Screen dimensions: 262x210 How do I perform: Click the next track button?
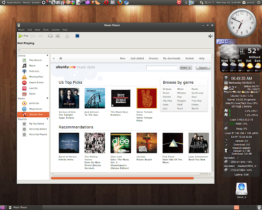coord(41,36)
